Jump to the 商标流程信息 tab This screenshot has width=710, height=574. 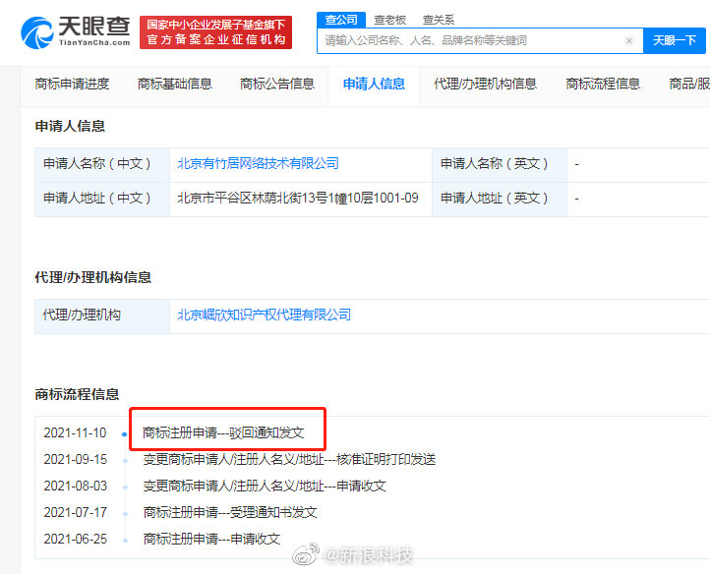click(603, 85)
